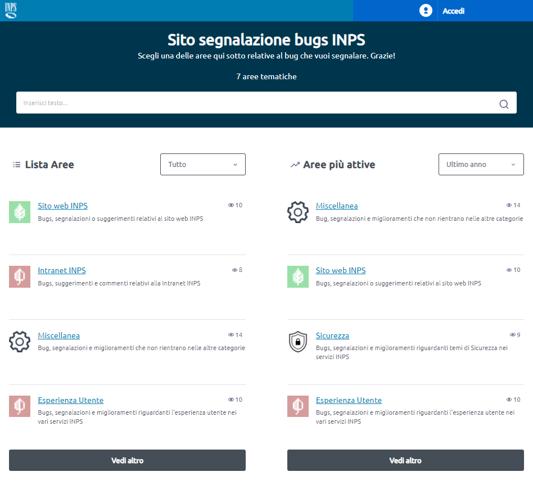The image size is (533, 499).
Task: Click description 'Bugs, suggerimenti e commenti relativi alla Intranet INPS'
Action: pyautogui.click(x=119, y=283)
